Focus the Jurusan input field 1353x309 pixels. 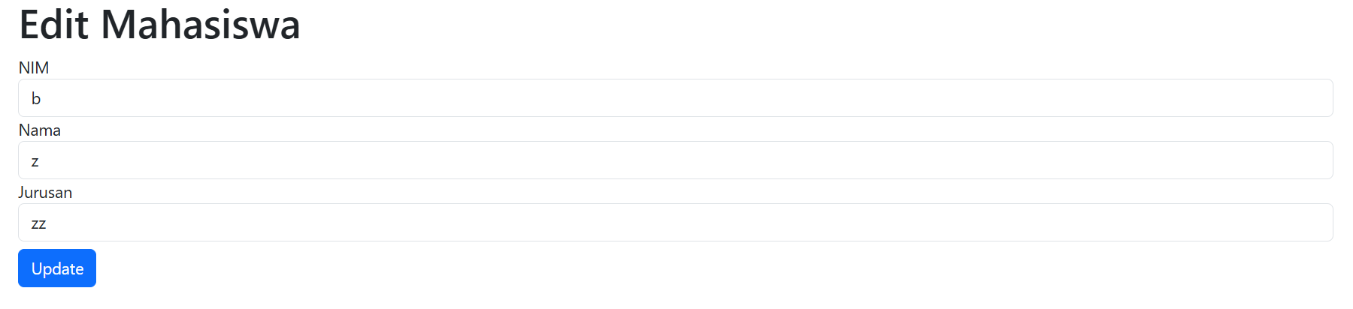[x=675, y=223]
